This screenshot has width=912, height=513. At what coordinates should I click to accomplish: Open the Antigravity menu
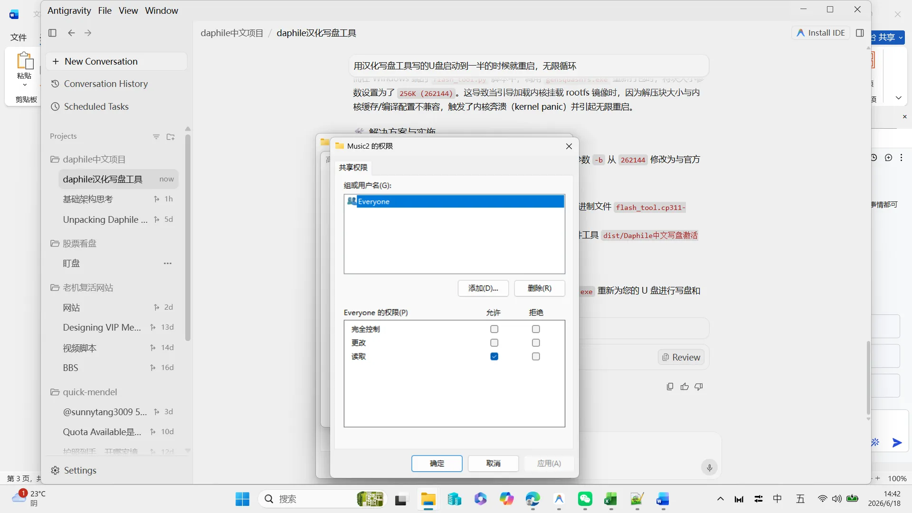[69, 10]
